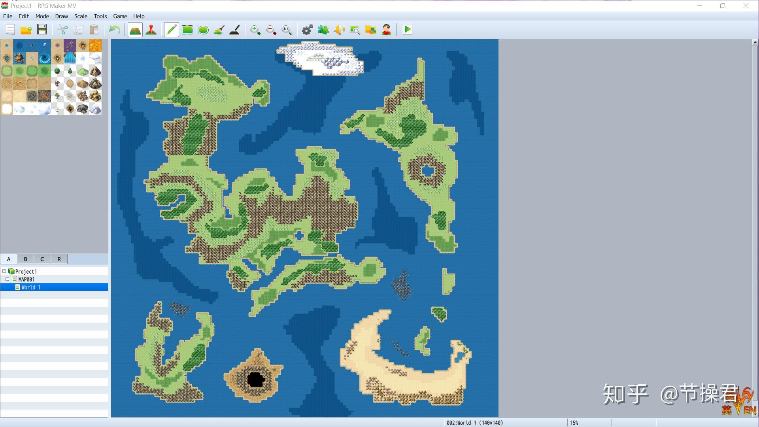Switch to tileset tab B
The height and width of the screenshot is (427, 759).
click(25, 259)
